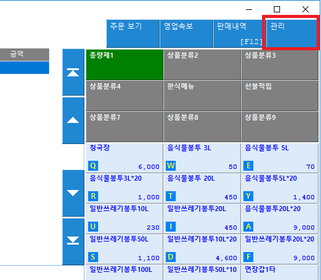Image resolution: width=321 pixels, height=280 pixels.
Task: Jump to the first page with top arrow
Action: 73,72
